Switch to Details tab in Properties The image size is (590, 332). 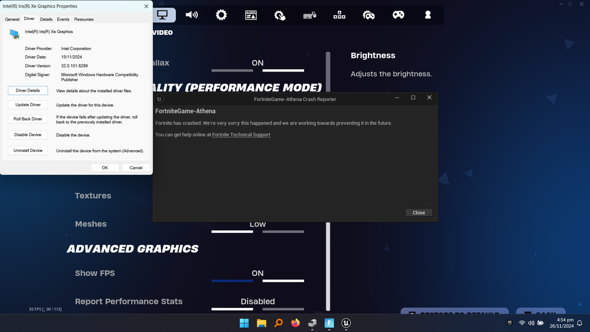pos(46,19)
